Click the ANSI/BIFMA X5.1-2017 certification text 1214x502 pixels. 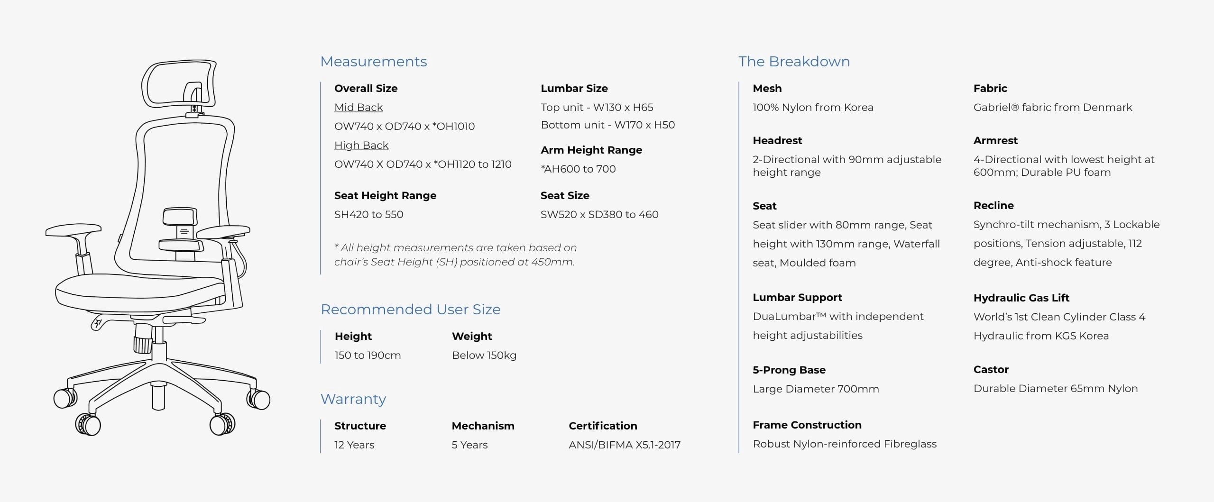625,445
